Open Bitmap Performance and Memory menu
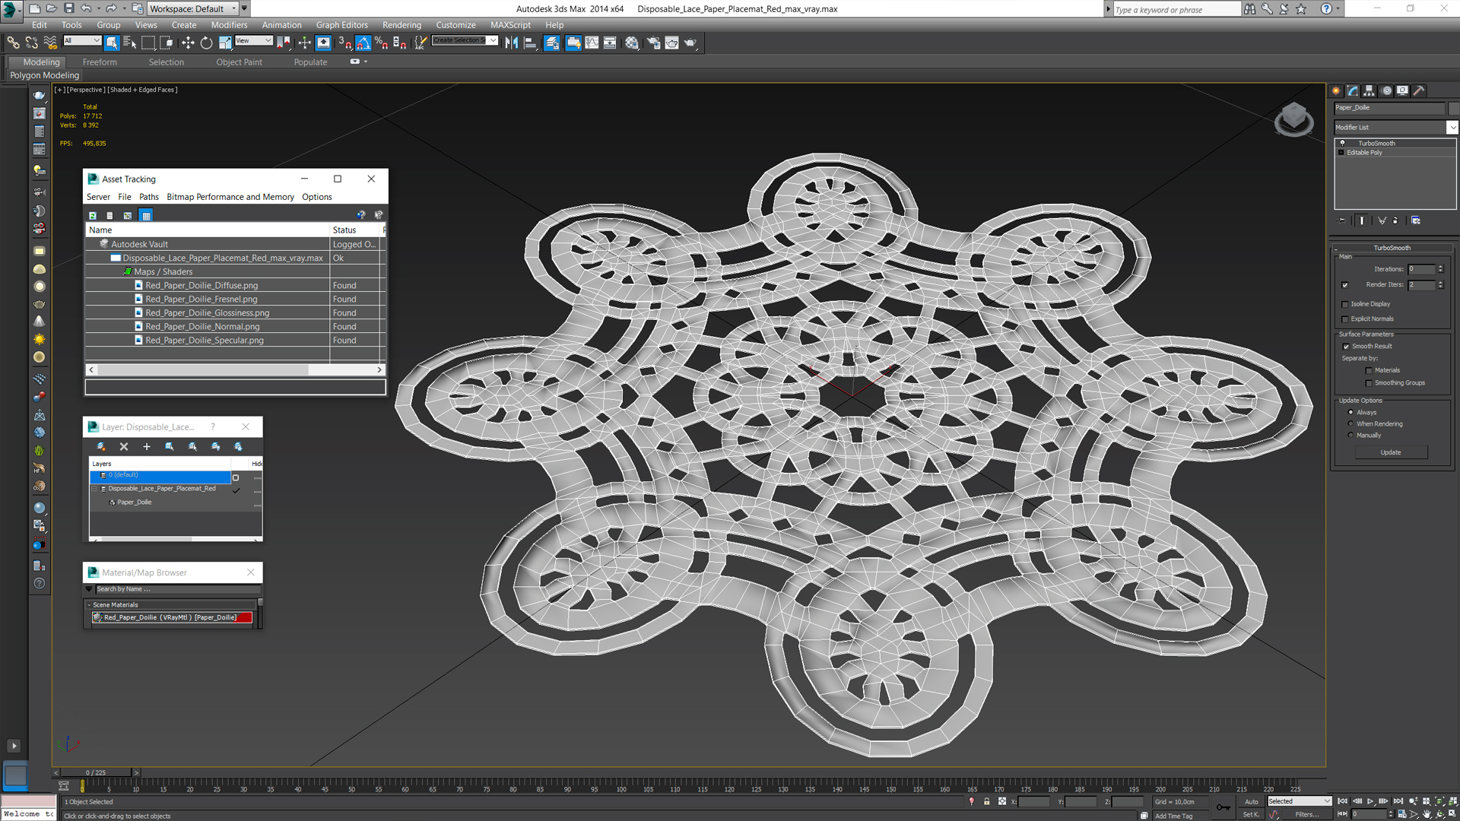1460x821 pixels. [x=230, y=197]
